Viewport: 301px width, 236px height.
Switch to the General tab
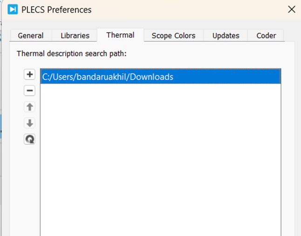point(31,36)
